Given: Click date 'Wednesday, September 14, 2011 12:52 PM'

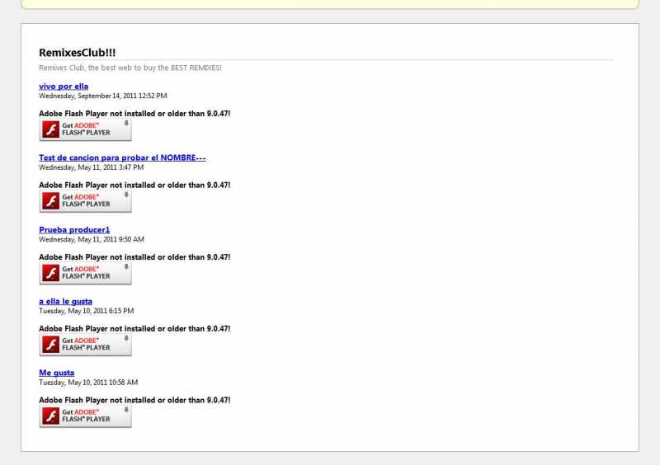Looking at the screenshot, I should pyautogui.click(x=102, y=96).
